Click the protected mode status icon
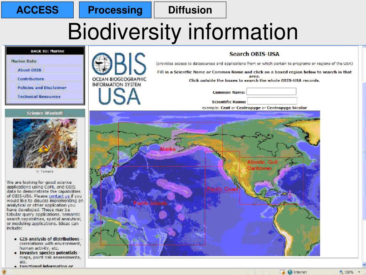This screenshot has height=275, width=366. tap(282, 272)
